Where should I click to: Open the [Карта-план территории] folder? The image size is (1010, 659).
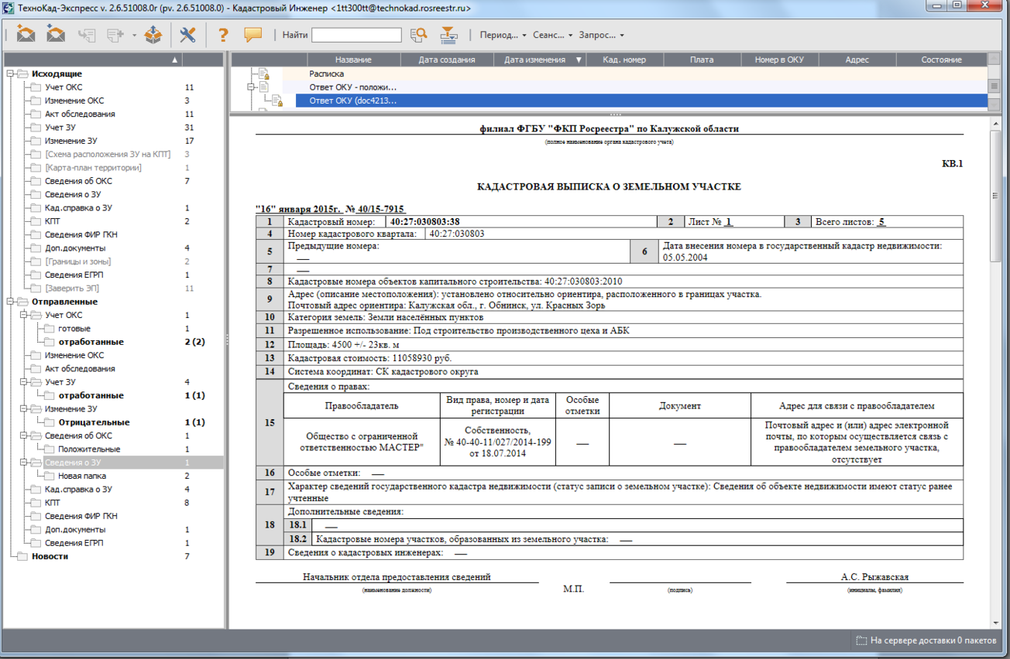93,168
